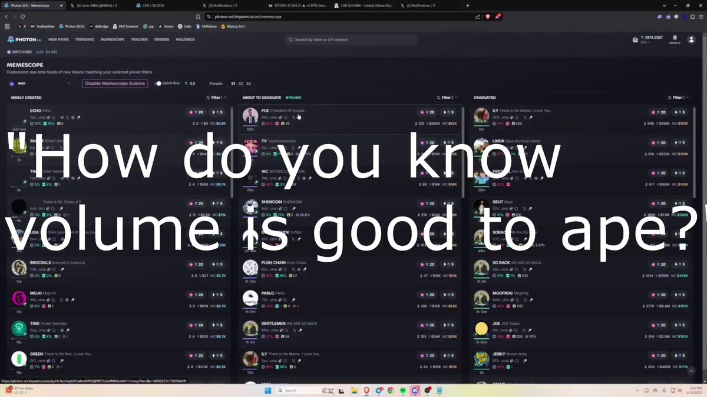
Task: Open the JERKY Bored Jerky thumbnail
Action: (481, 359)
